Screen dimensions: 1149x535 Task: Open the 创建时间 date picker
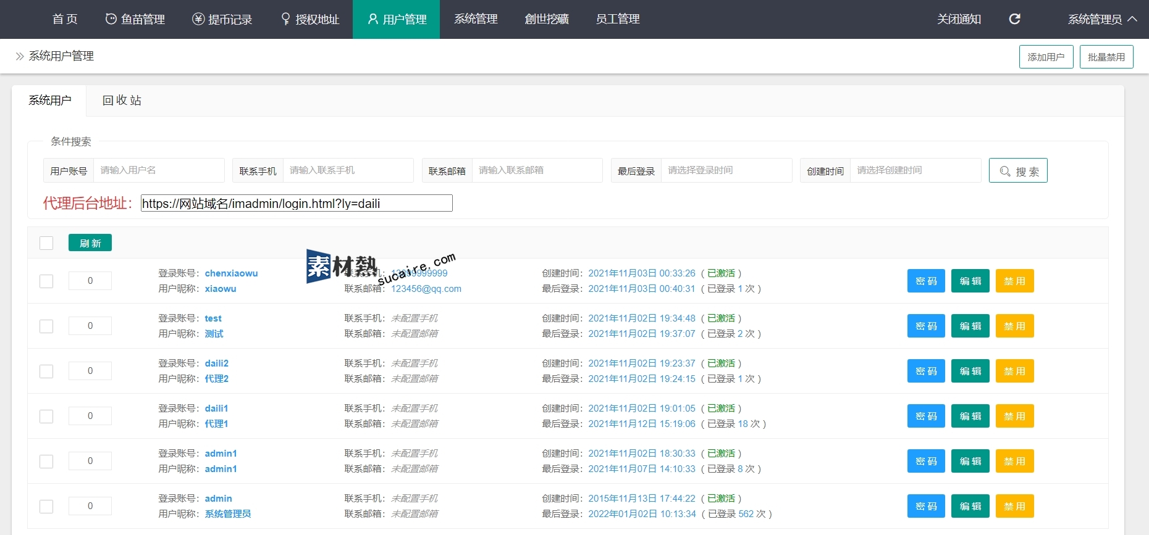point(915,170)
